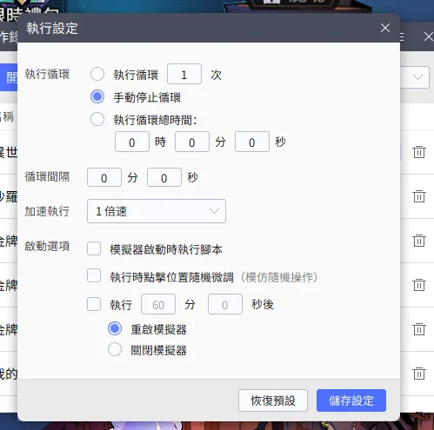Click the menu icon in the background window title bar

pos(402,36)
